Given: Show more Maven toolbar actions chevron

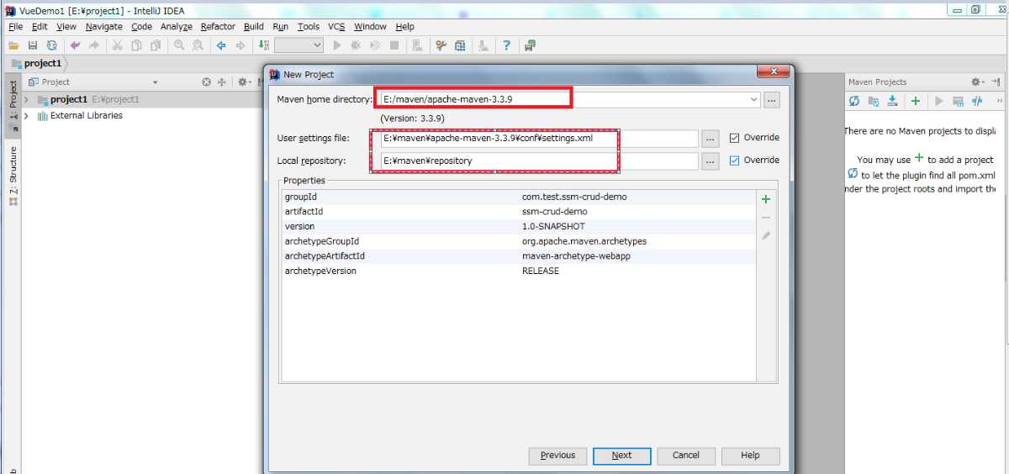Looking at the screenshot, I should [x=1000, y=101].
